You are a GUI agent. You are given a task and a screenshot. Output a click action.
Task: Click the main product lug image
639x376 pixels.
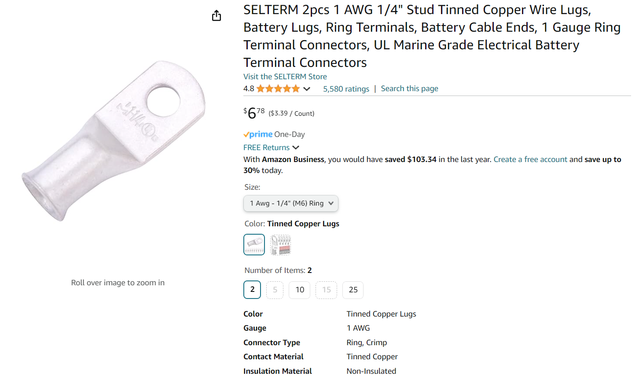(x=114, y=141)
